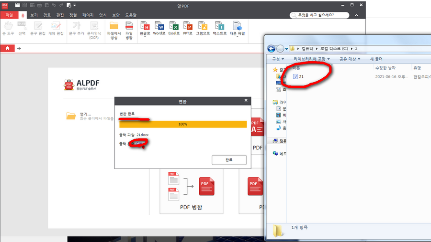Click the print icon in quick access bar
The height and width of the screenshot is (242, 431).
(x=39, y=5)
